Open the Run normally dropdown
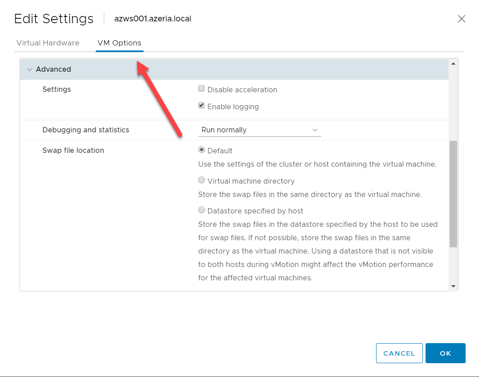The image size is (479, 377). [x=259, y=130]
